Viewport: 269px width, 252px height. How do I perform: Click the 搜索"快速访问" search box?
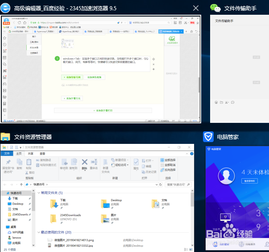[x=178, y=185]
